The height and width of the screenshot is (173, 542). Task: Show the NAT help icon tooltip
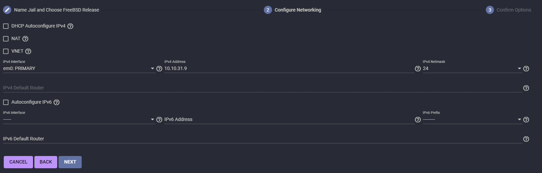click(25, 39)
